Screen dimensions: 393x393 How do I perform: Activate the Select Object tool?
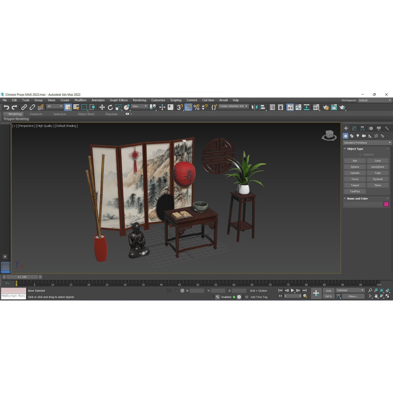(68, 107)
